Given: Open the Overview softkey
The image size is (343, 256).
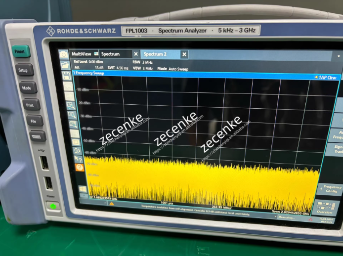Looking at the screenshot, I should coord(325,208).
